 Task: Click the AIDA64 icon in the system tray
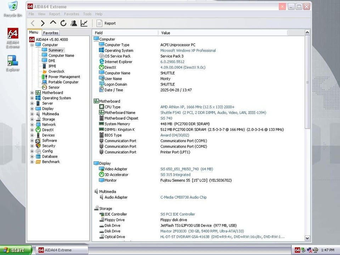[298, 250]
